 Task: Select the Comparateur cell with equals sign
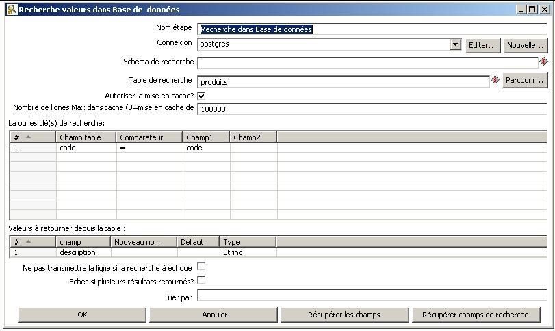tap(149, 148)
